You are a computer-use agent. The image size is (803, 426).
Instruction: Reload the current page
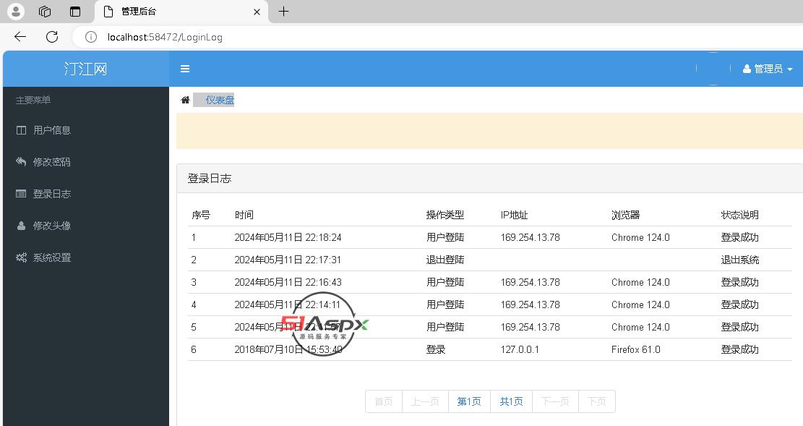coord(52,37)
